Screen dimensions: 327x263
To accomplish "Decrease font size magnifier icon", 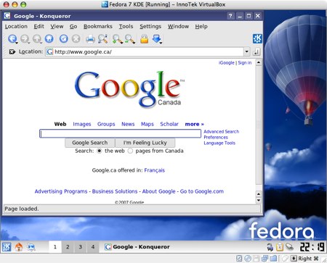I will 130,39.
